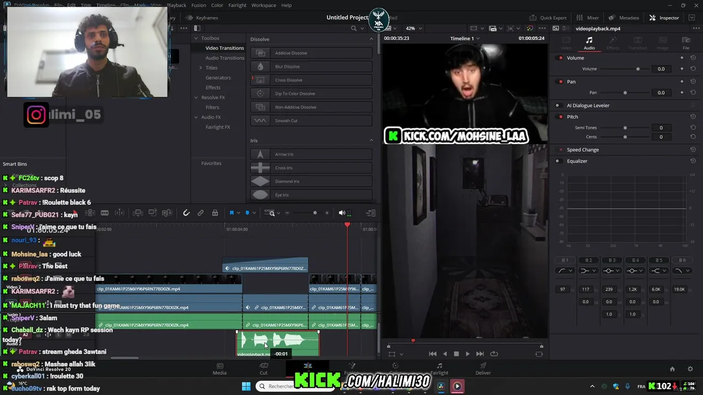
Task: Click the zoom in plus button
Action: 327,213
